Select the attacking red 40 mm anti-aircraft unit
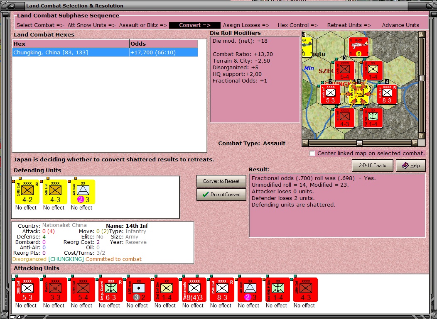This screenshot has height=319, width=437. pos(250,290)
